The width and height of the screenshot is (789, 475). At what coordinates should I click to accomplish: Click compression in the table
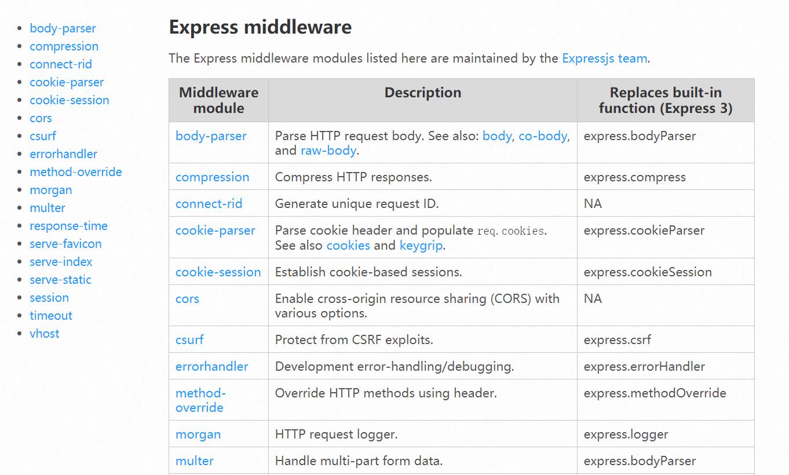[213, 177]
